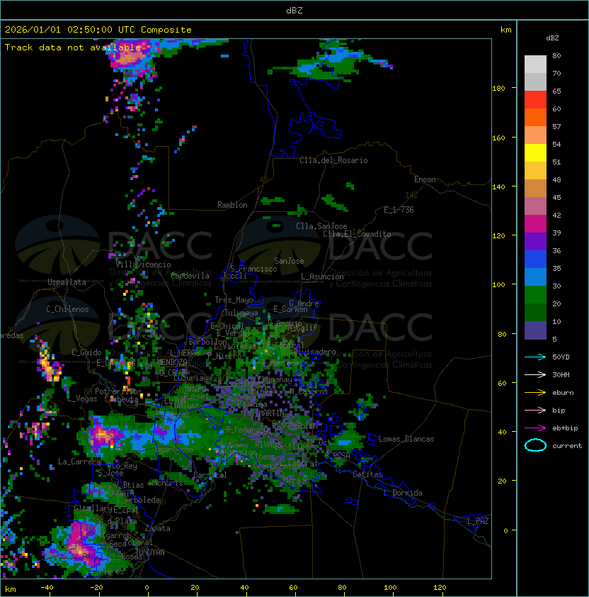589x597 pixels.
Task: Click the cyan ellipse 'current' symbol
Action: click(x=535, y=445)
